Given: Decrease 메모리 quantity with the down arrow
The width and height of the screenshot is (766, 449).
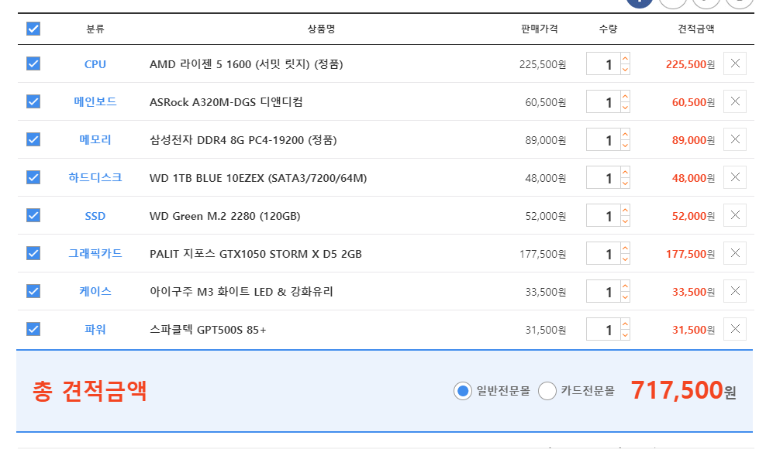Looking at the screenshot, I should [x=625, y=146].
